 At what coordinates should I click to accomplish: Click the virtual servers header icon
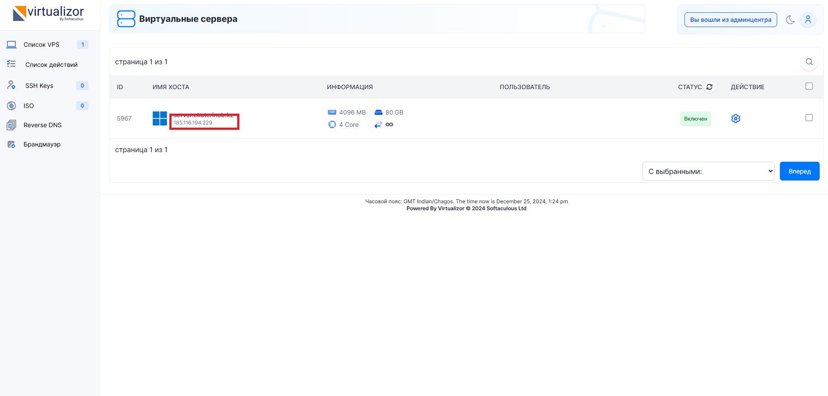(126, 19)
